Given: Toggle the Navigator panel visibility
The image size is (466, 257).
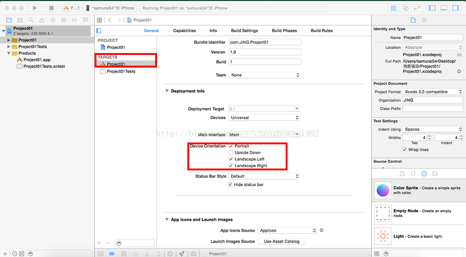Looking at the screenshot, I should coord(432,8).
